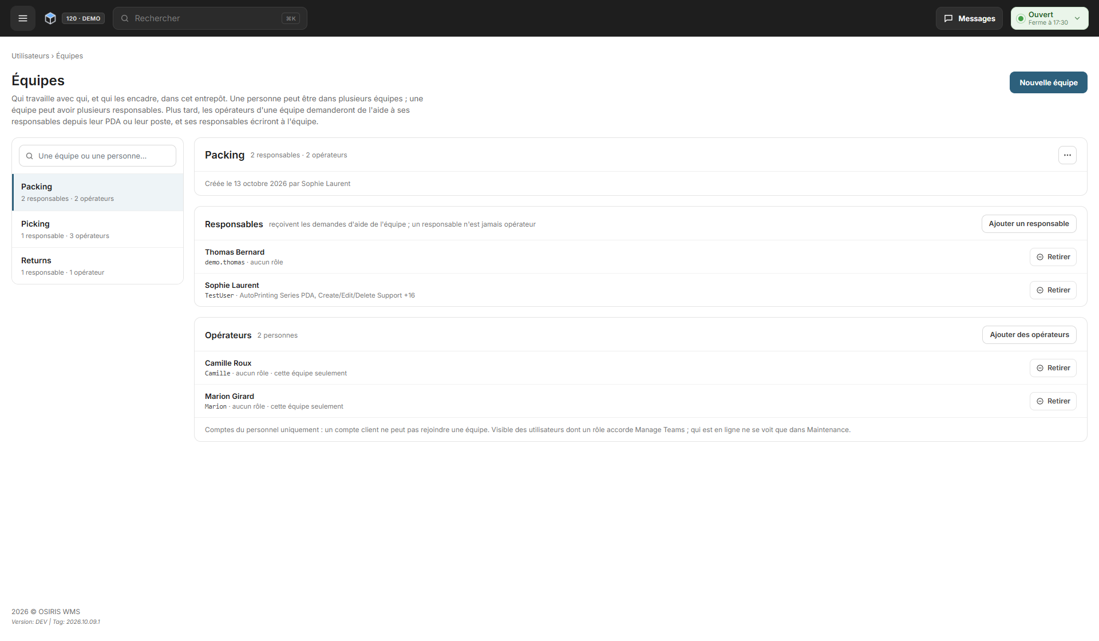Remove Sophie Laurent from responsables
The width and height of the screenshot is (1099, 641).
click(x=1053, y=290)
